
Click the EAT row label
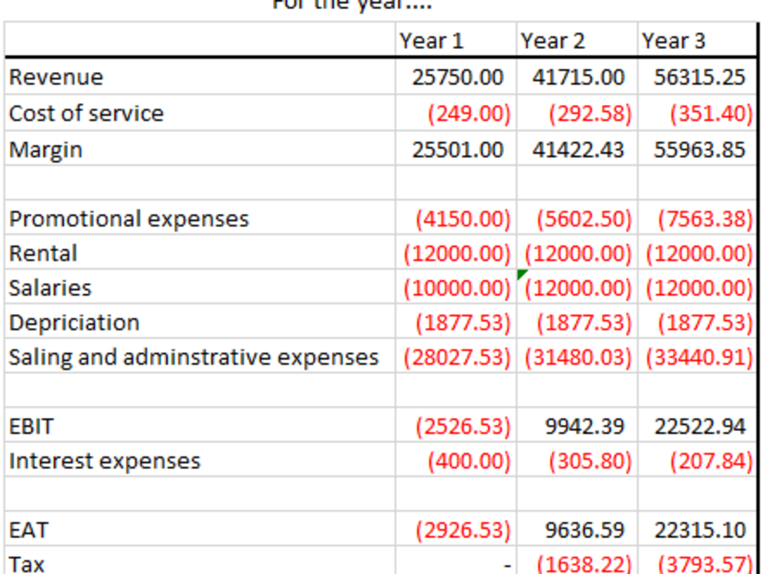coord(28,530)
